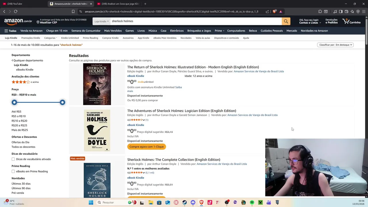Open a new browser tab with plus icon
This screenshot has width=368, height=207.
pos(145,4)
